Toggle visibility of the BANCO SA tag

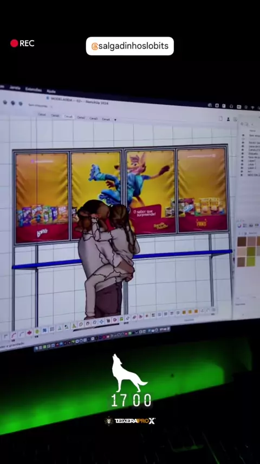tap(243, 142)
